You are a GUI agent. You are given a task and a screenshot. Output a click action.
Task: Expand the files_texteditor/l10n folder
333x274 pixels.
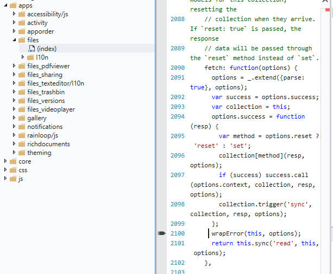(14, 83)
